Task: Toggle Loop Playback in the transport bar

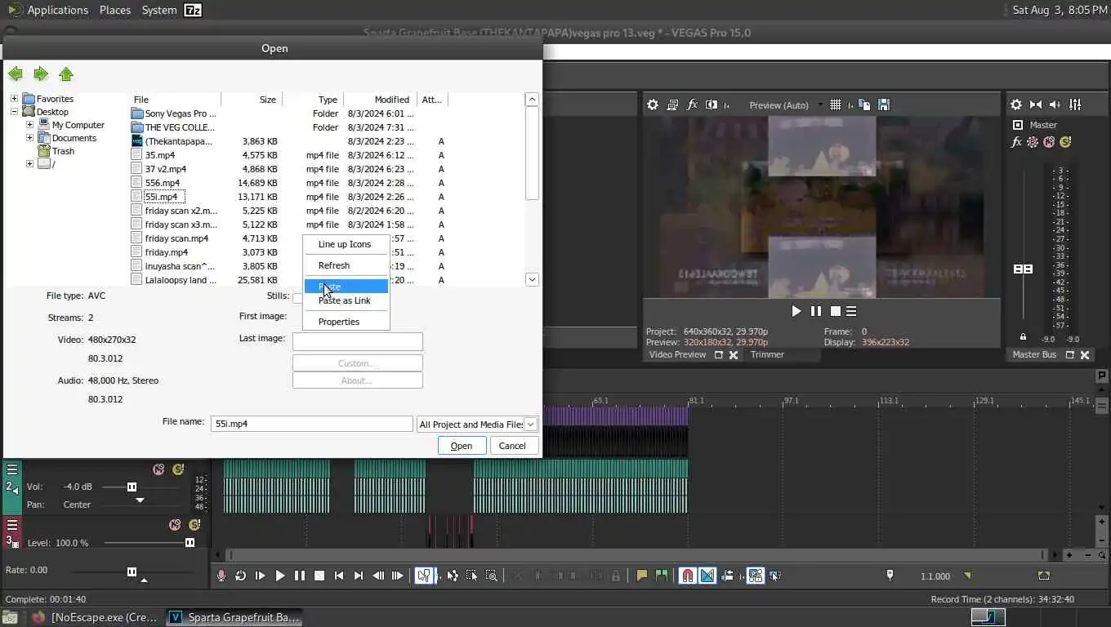Action: coord(240,576)
